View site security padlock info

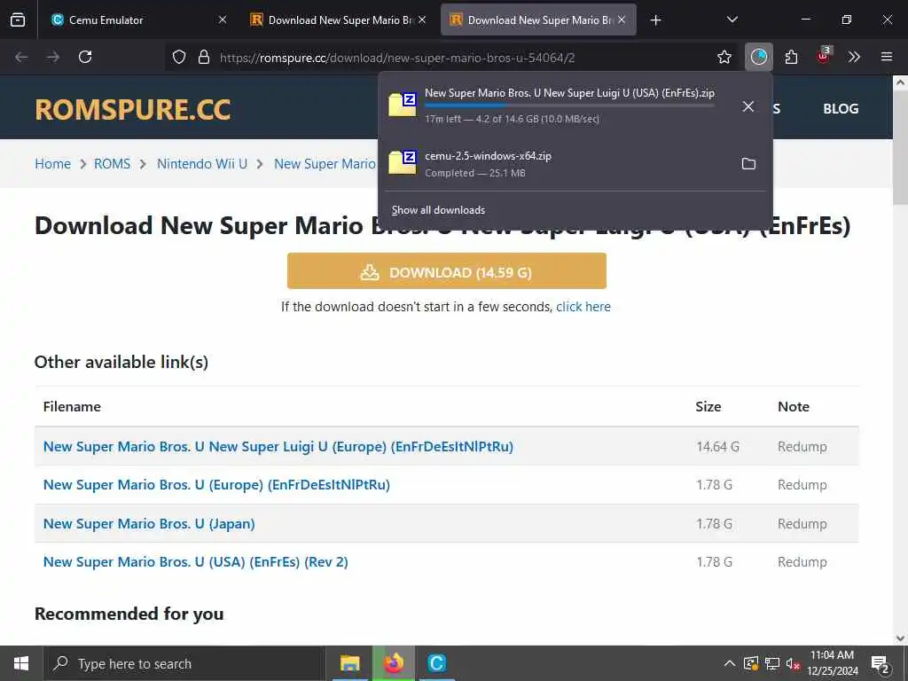203,57
